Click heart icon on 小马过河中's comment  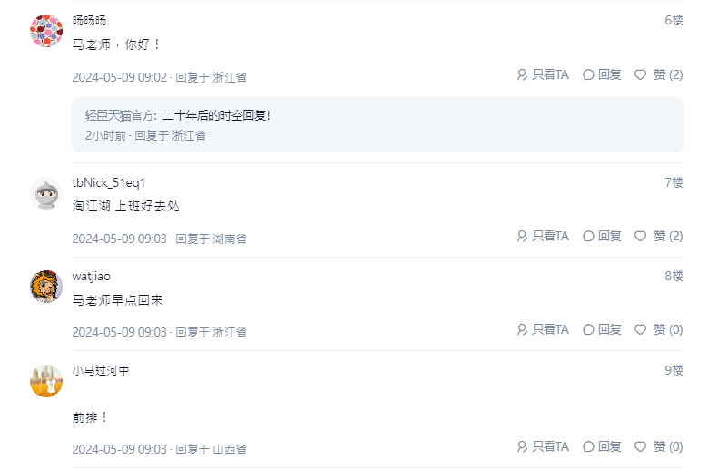640,446
